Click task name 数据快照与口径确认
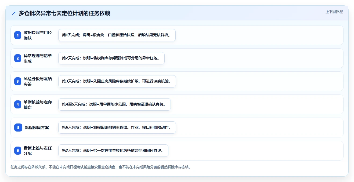The height and width of the screenshot is (182, 354). point(38,35)
